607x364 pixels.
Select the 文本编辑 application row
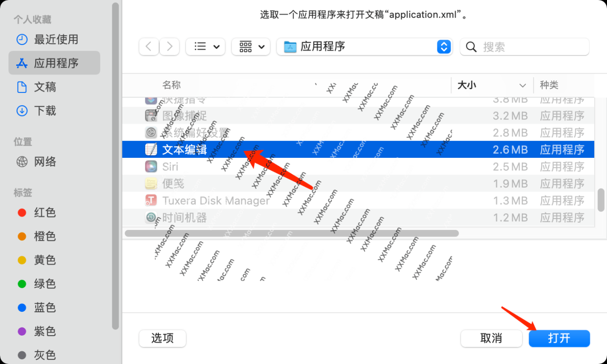pos(359,149)
